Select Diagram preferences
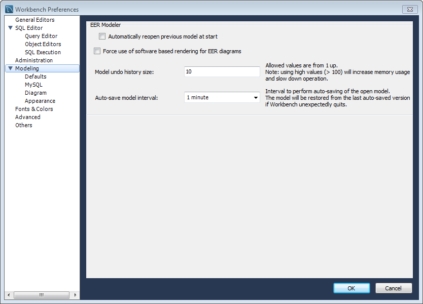 tap(36, 92)
